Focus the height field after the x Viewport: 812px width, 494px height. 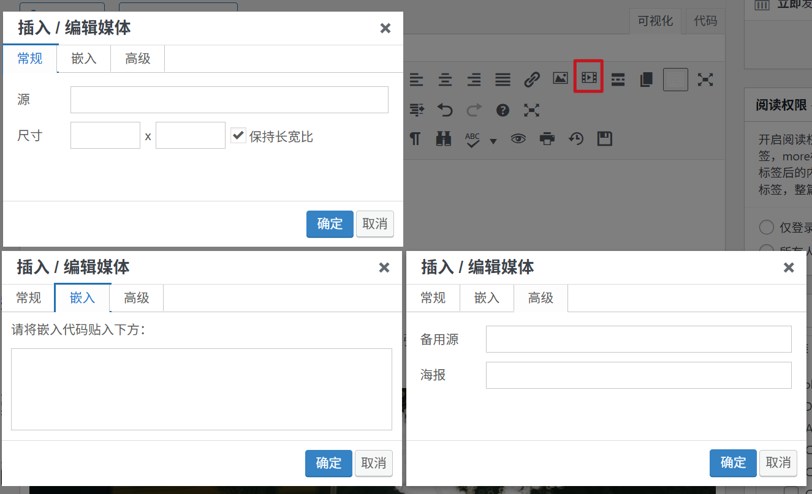tap(191, 135)
